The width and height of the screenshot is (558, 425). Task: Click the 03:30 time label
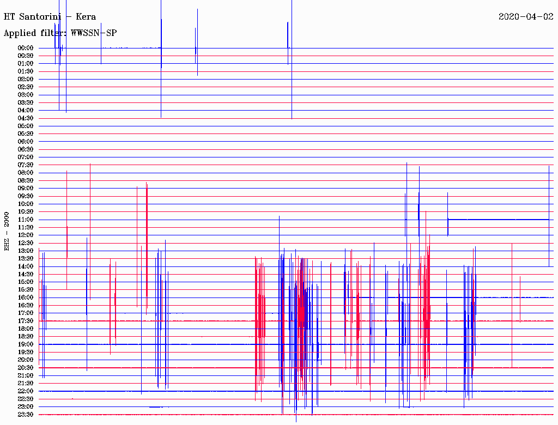(x=26, y=102)
